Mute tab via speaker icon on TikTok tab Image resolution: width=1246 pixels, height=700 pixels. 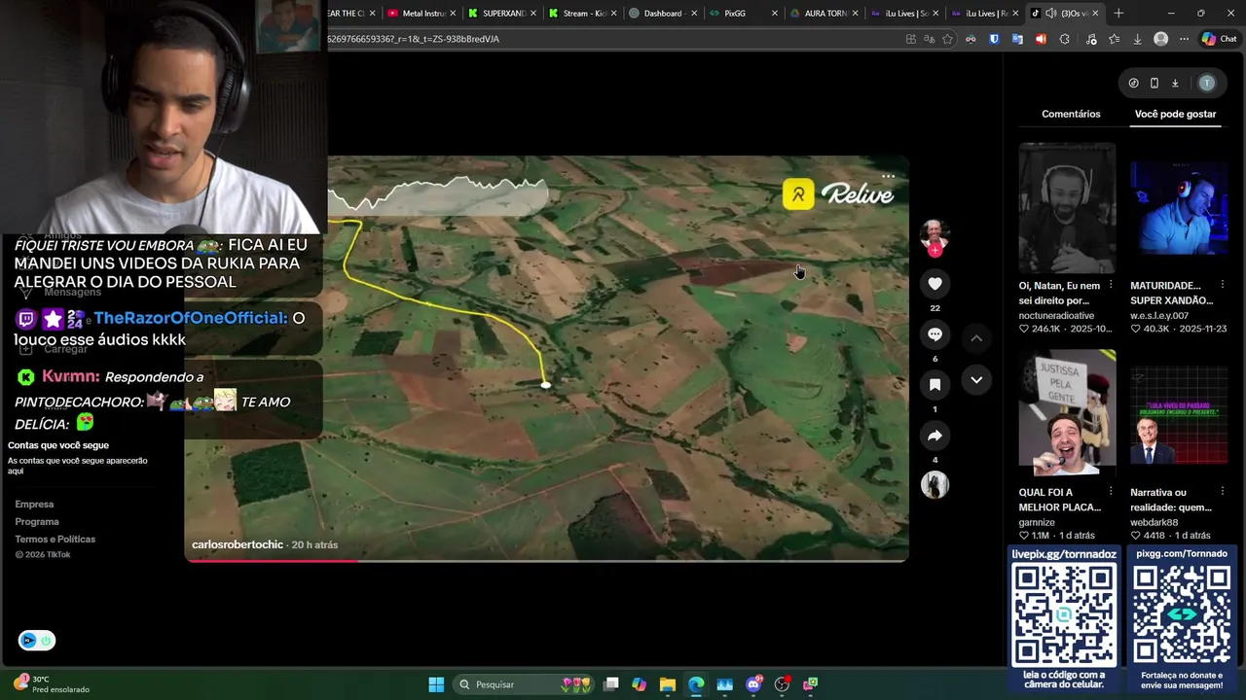1050,13
